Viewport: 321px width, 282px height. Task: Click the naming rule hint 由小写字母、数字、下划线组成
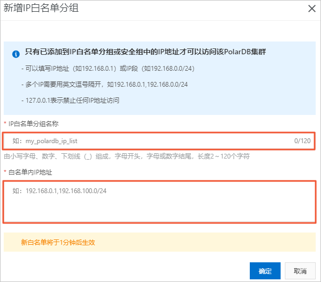(x=127, y=156)
